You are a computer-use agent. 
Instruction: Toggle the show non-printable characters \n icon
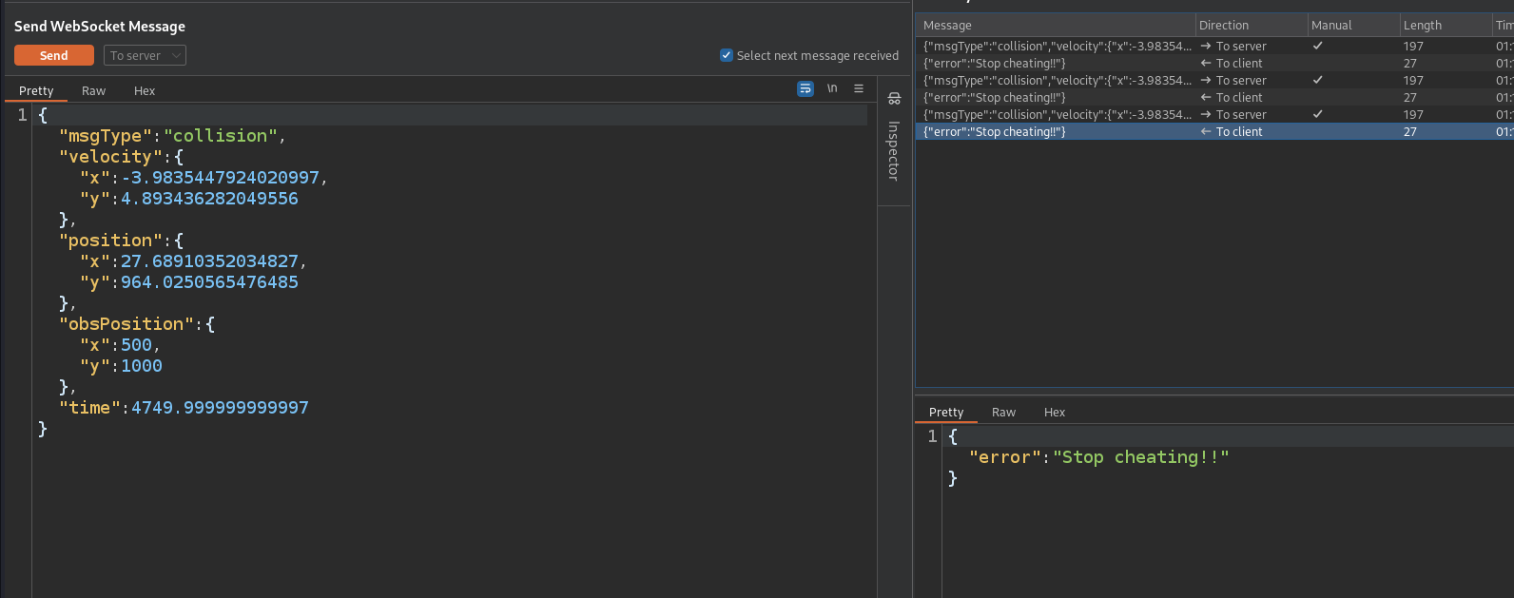832,88
